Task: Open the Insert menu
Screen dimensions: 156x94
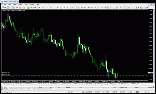Action: tap(15, 4)
